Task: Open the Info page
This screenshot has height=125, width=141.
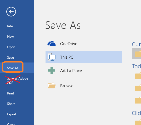Action: pyautogui.click(x=10, y=26)
